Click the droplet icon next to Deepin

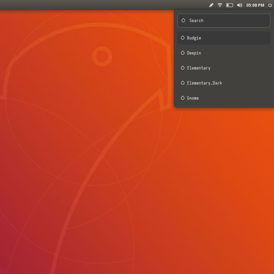(x=182, y=53)
